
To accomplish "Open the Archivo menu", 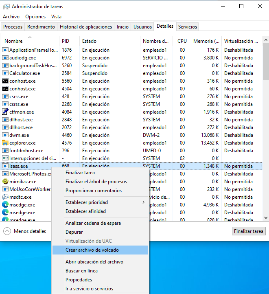I will (x=11, y=17).
